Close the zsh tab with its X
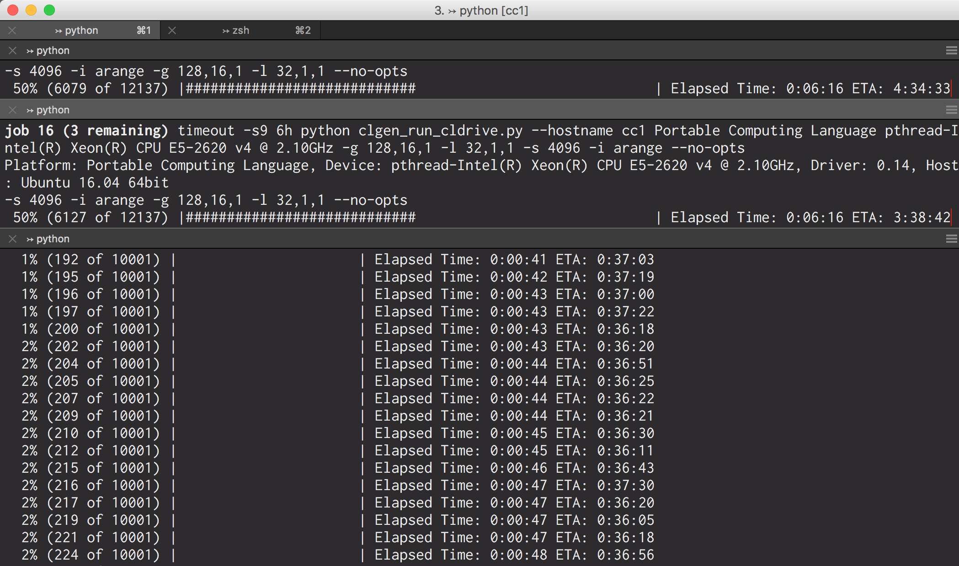959x566 pixels. [172, 30]
